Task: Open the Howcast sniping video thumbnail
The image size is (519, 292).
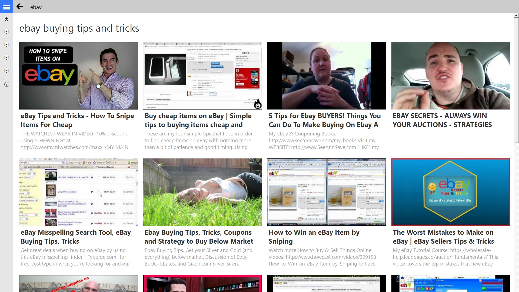Action: 327,192
